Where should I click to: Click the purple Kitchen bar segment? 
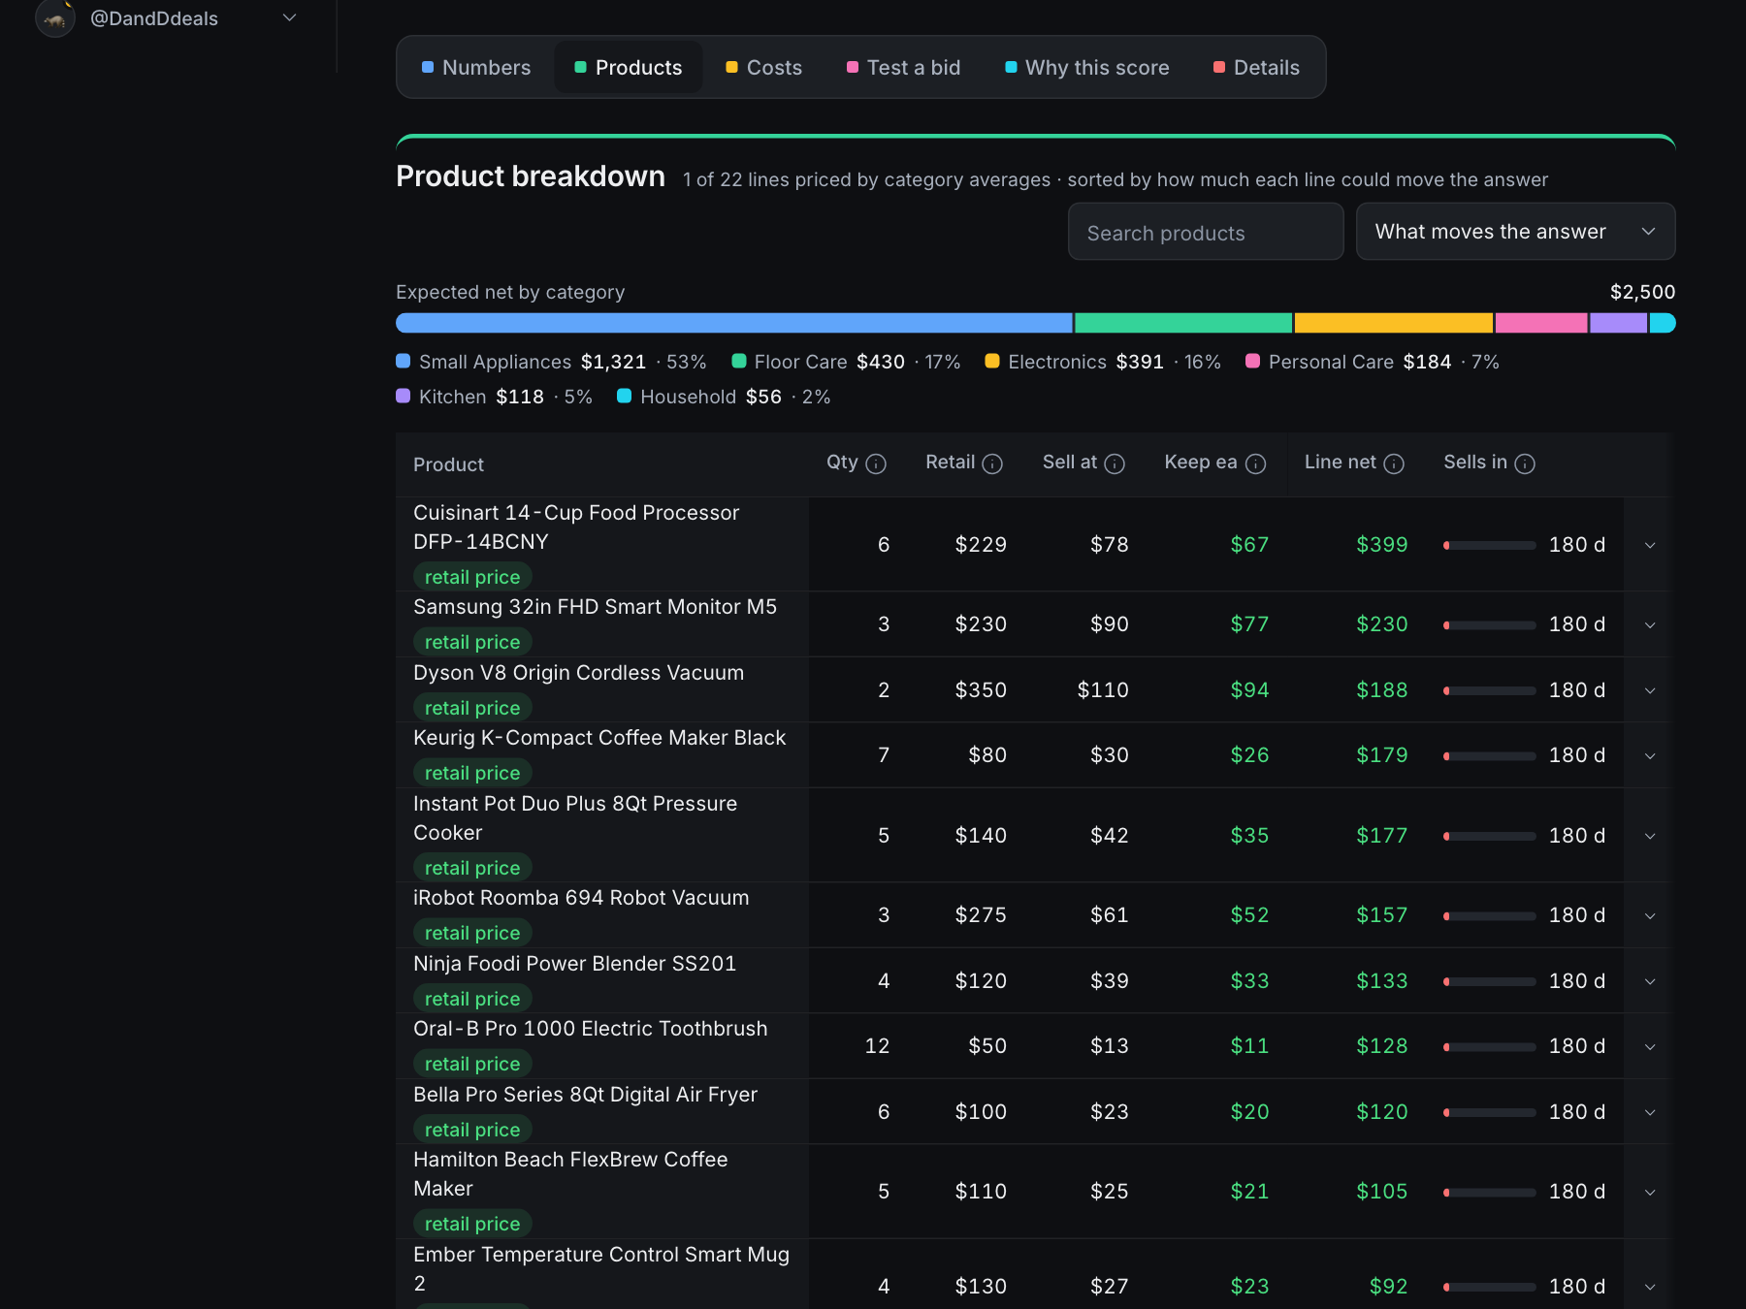click(1618, 323)
